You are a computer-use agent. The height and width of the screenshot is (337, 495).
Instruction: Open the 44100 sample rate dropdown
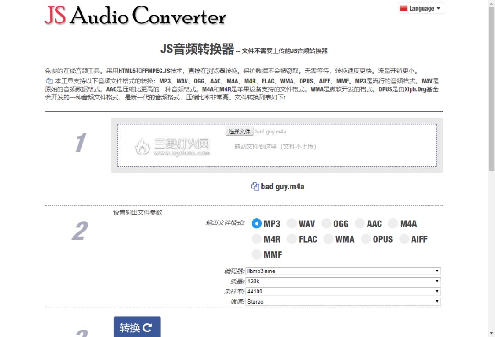(x=343, y=291)
